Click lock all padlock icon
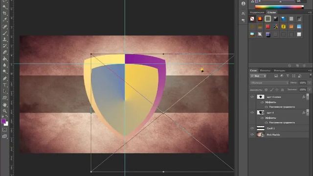313x176 pixels. coord(282,90)
